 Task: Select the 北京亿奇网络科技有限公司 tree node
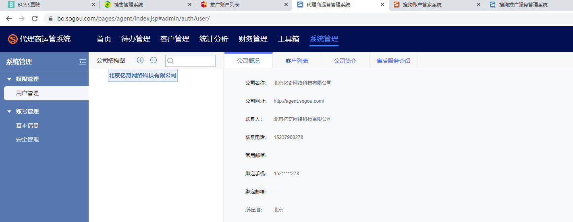(x=143, y=75)
